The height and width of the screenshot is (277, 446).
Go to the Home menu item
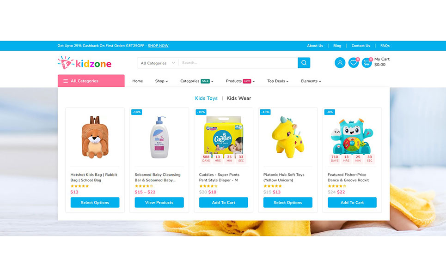[x=138, y=81]
